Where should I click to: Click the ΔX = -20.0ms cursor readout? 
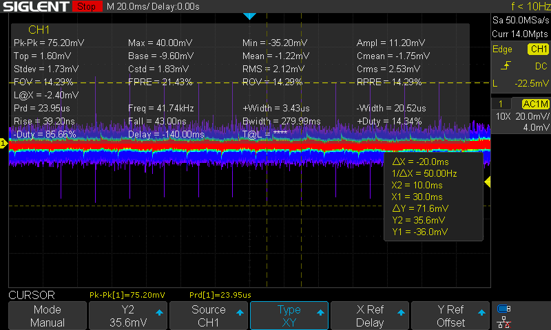420,162
